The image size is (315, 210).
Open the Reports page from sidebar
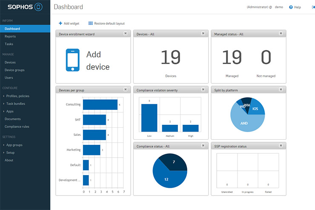(x=10, y=37)
